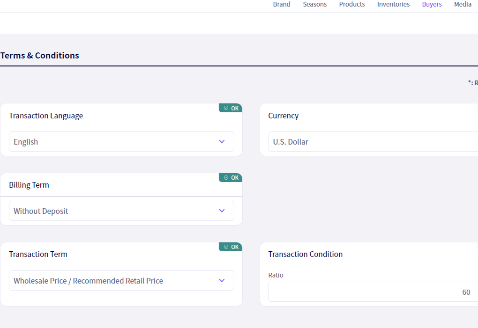Screen dimensions: 478x328
Task: Click the chevron beside Wholesale Price option
Action: tap(222, 280)
